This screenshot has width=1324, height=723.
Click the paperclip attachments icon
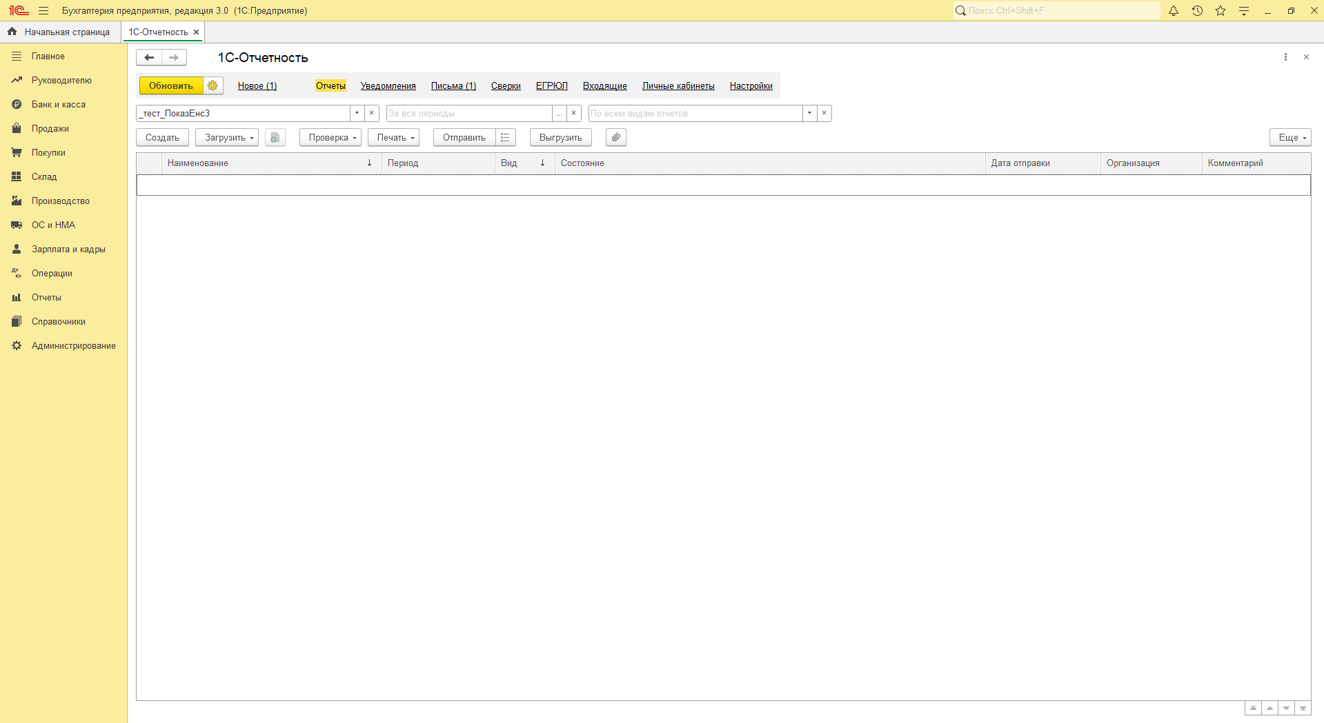pyautogui.click(x=616, y=137)
